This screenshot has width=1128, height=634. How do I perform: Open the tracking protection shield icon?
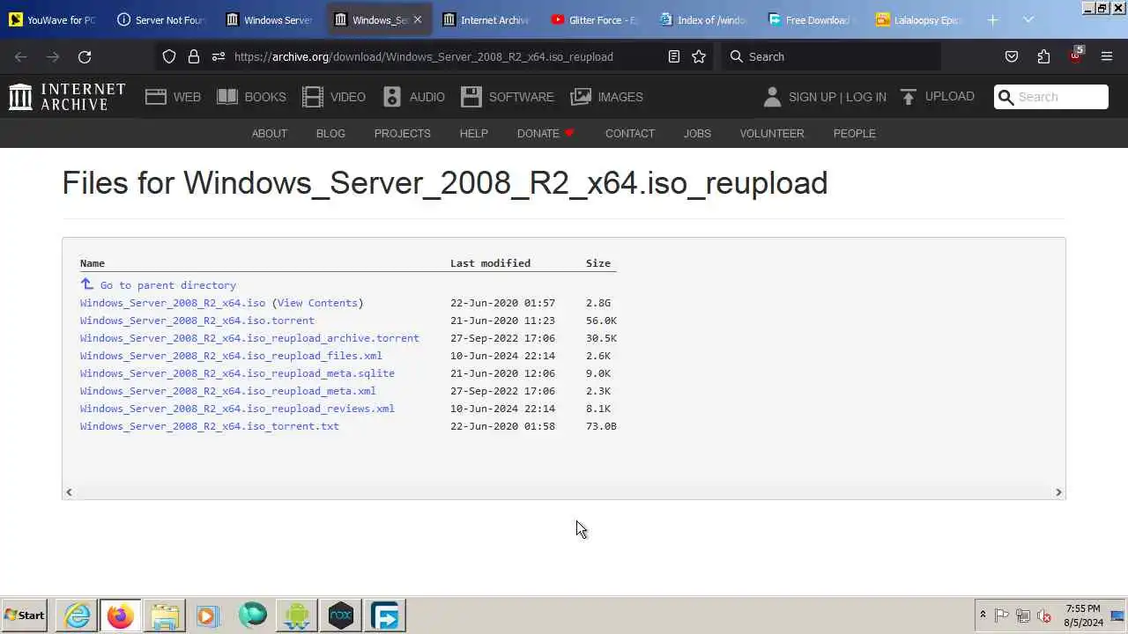[169, 56]
